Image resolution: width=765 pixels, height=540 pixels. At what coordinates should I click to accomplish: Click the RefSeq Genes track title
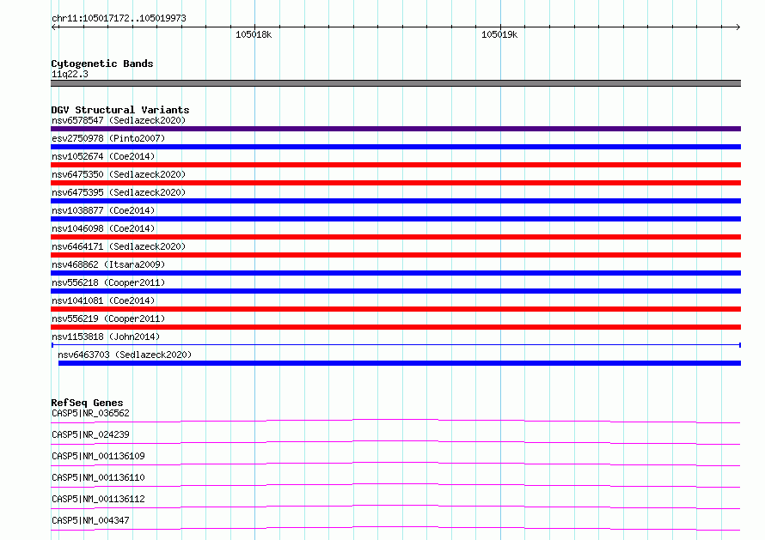click(87, 403)
